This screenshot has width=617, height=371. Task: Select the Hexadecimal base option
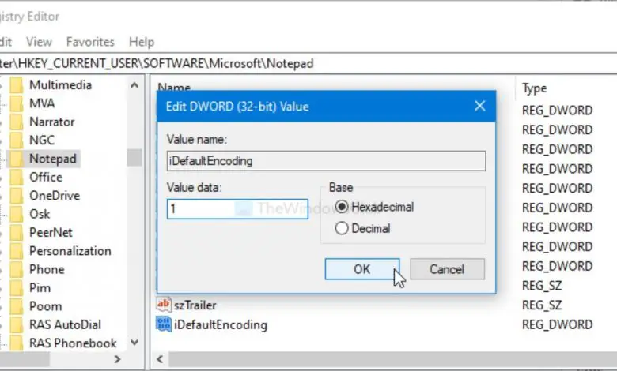343,207
